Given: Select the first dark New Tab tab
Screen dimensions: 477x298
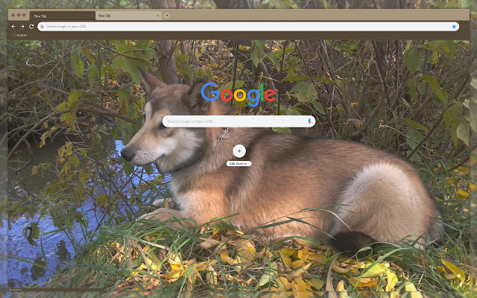Looking at the screenshot, I should coord(63,16).
